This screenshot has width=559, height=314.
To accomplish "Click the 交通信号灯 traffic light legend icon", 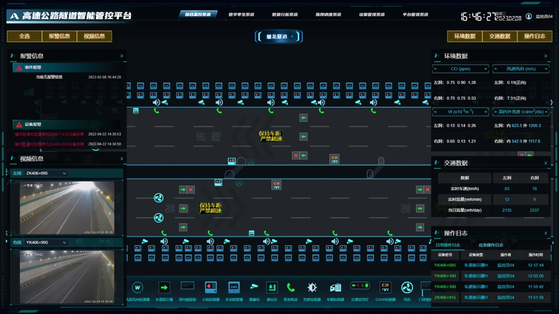I will tap(360, 287).
